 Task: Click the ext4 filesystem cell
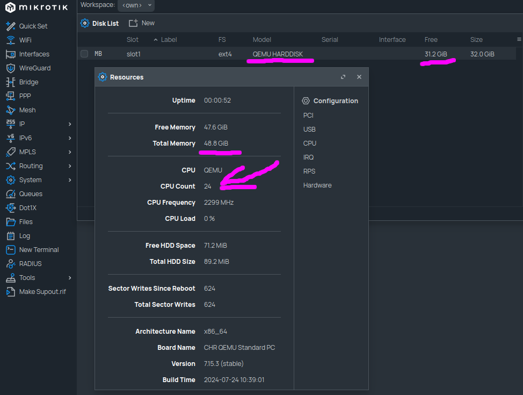click(225, 54)
